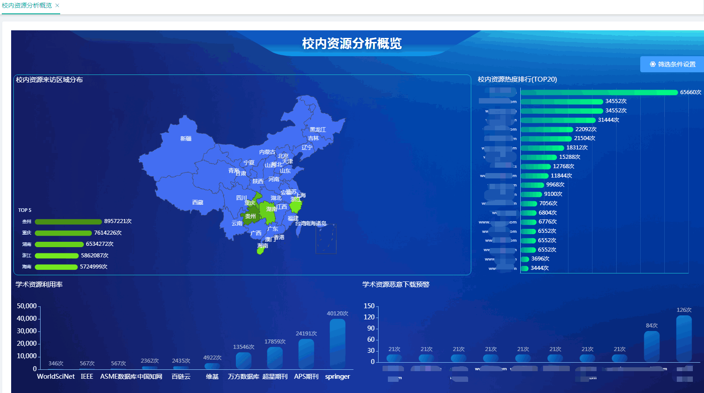Screen dimensions: 704x393
Task: Click the 126次 malicious download bar
Action: [684, 339]
